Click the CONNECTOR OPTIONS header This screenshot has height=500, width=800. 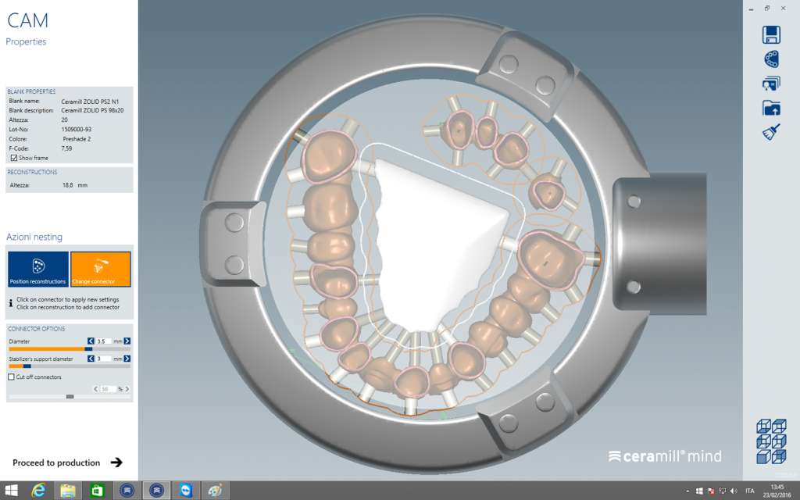[36, 329]
